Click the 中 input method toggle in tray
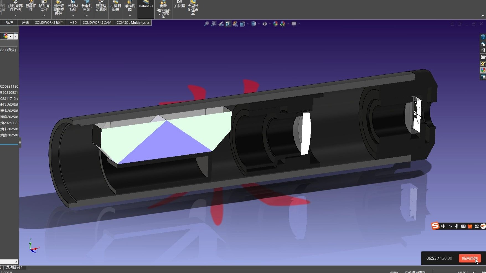This screenshot has height=273, width=486. 443,226
